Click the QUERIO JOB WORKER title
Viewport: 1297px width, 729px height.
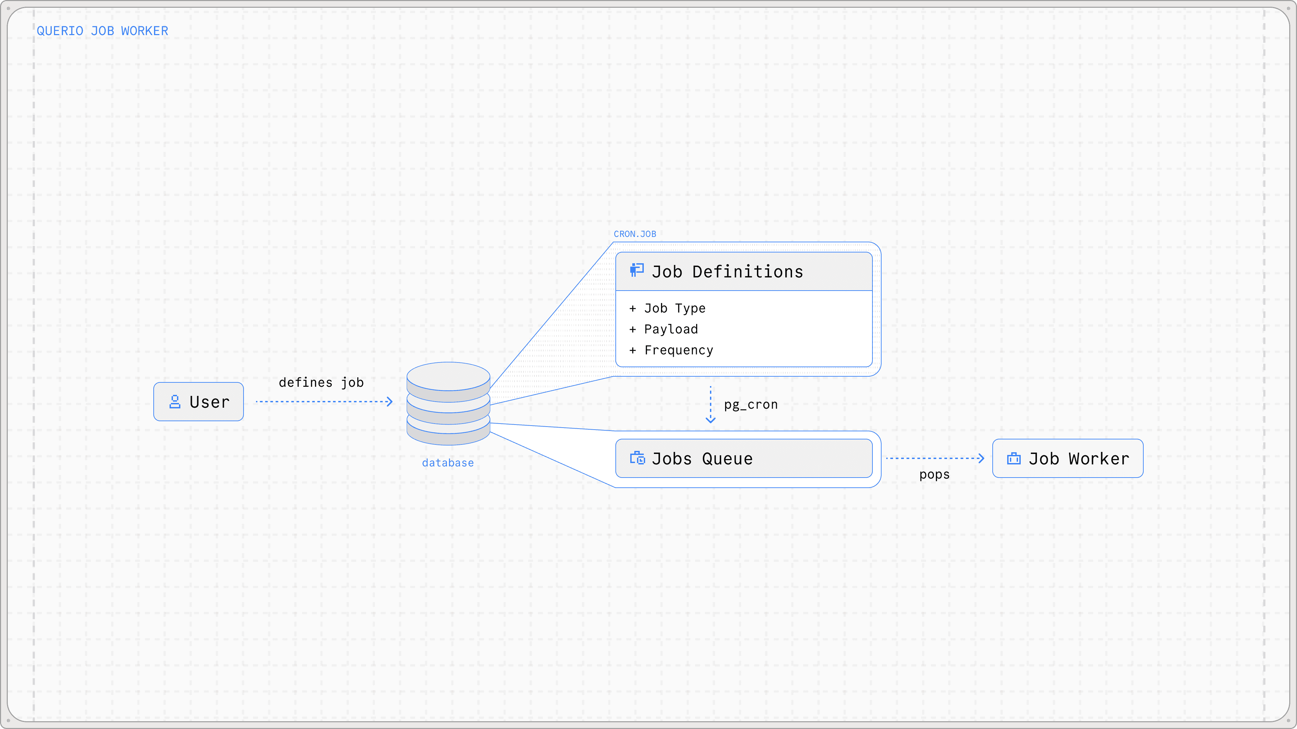coord(102,31)
